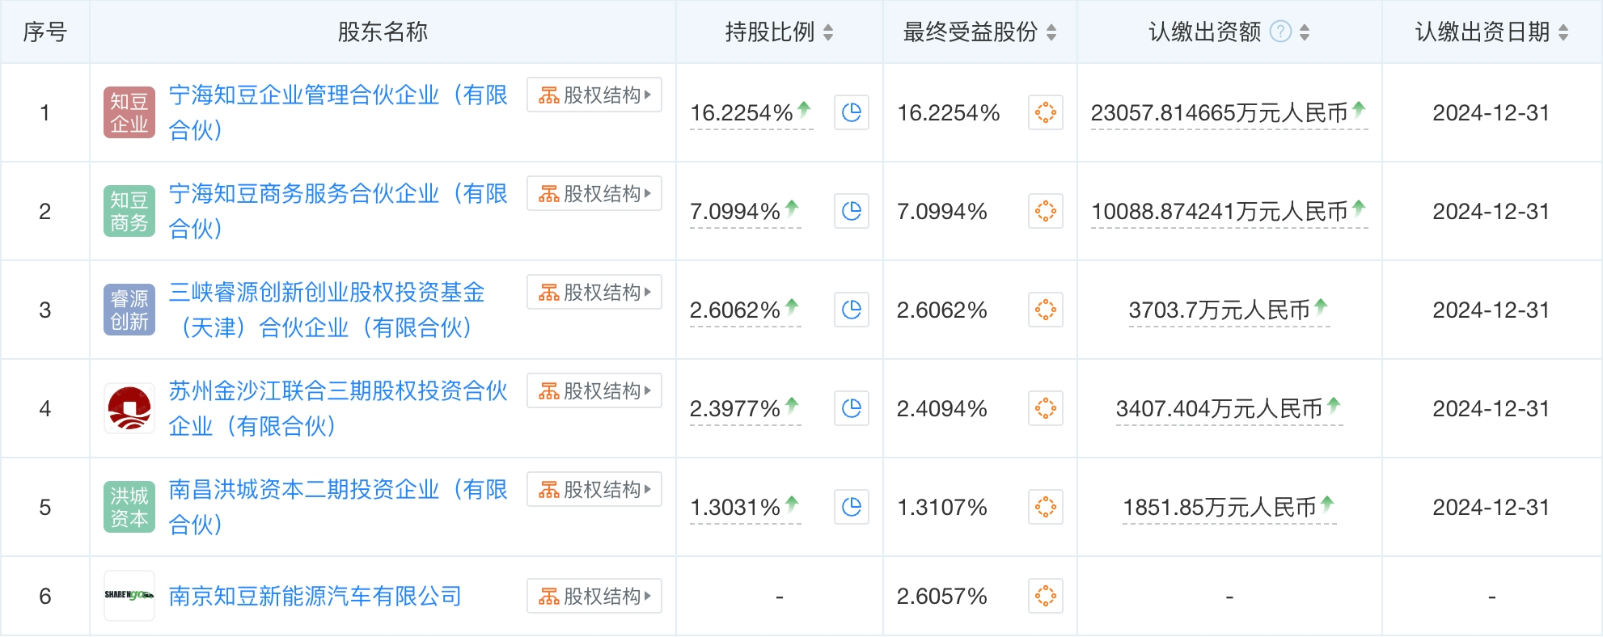Click the 知豆企业 red logo badge
Viewport: 1603px width, 637px height.
[129, 112]
